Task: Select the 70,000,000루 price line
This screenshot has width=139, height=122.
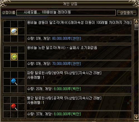Action: point(79,64)
